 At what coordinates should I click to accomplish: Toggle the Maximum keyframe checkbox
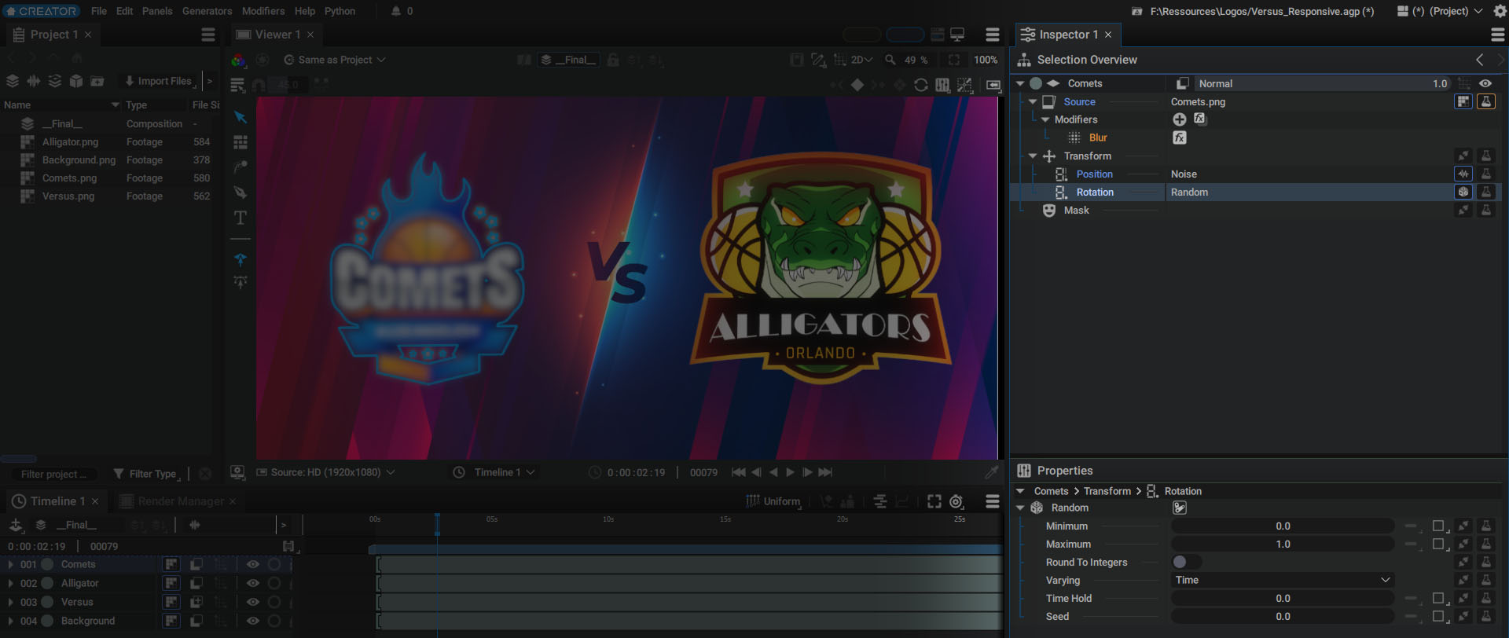tap(1438, 544)
